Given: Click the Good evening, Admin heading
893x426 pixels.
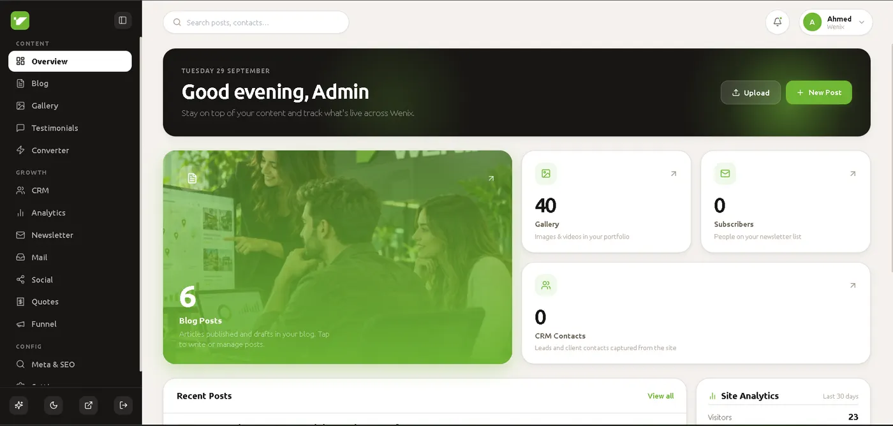Looking at the screenshot, I should (276, 92).
